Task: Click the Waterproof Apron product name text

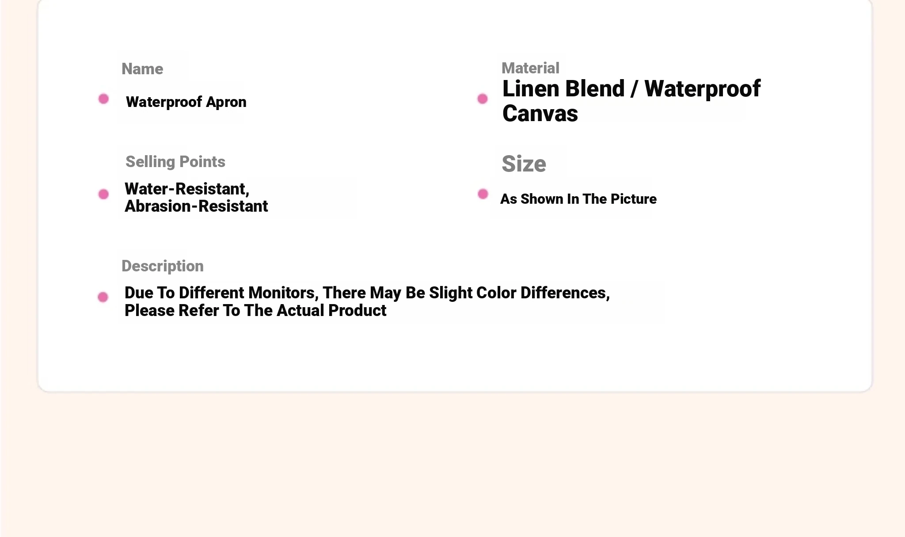Action: (186, 102)
